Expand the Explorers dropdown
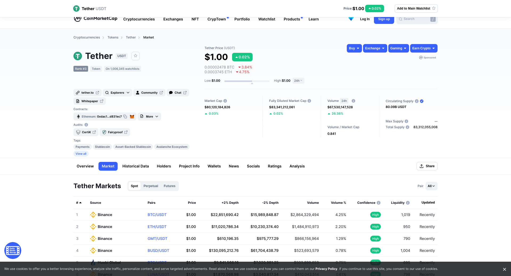 coord(117,93)
